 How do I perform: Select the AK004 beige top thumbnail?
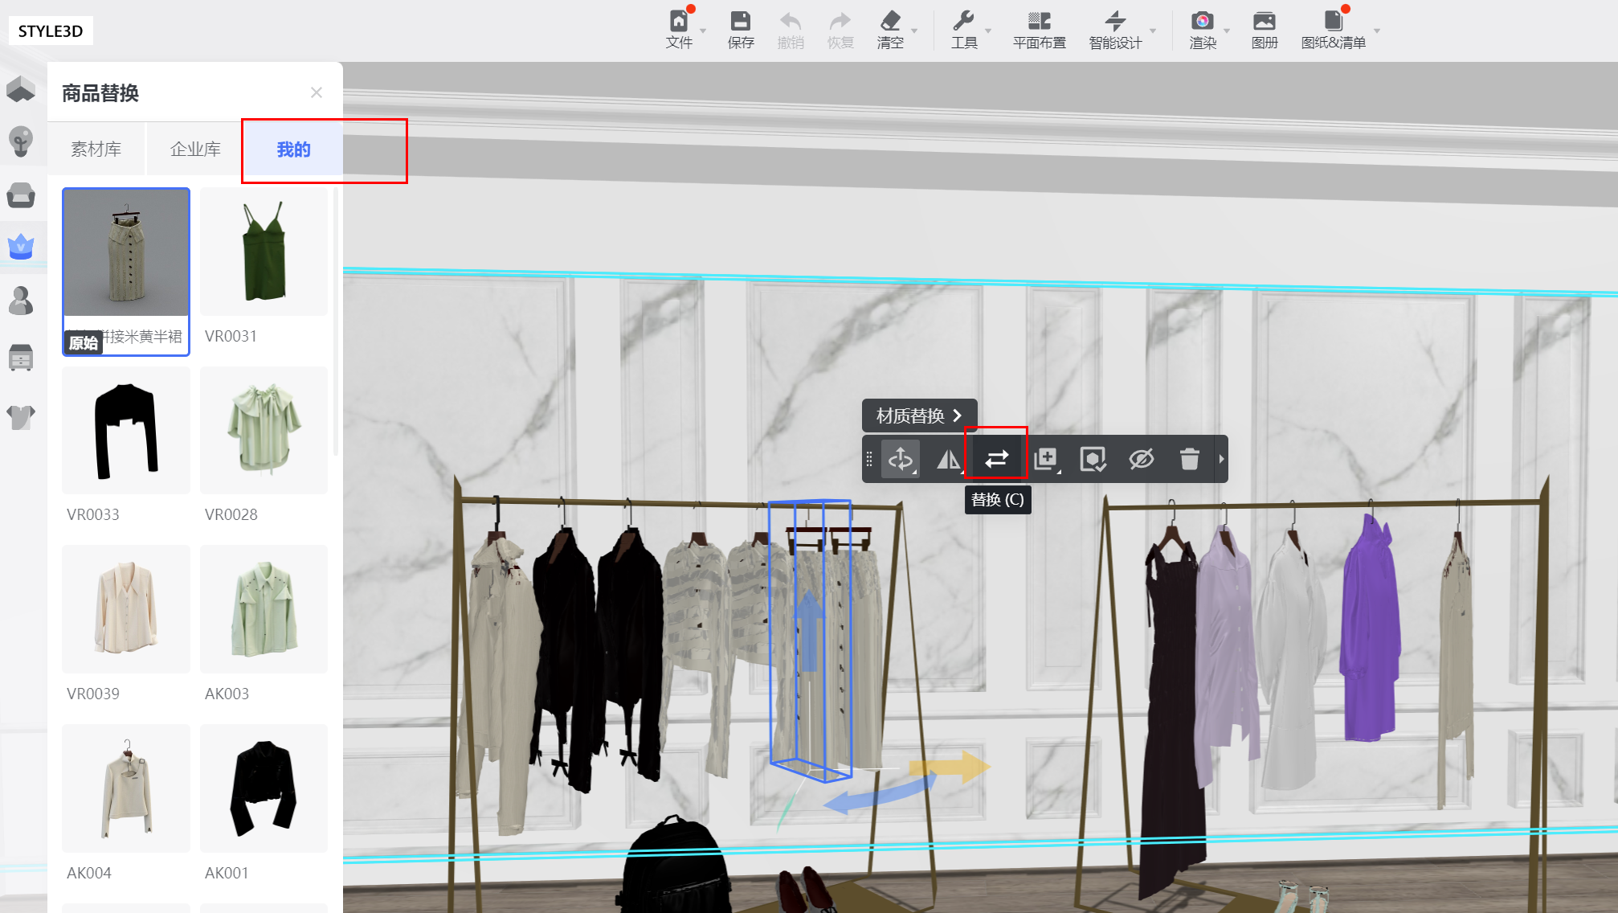(126, 788)
